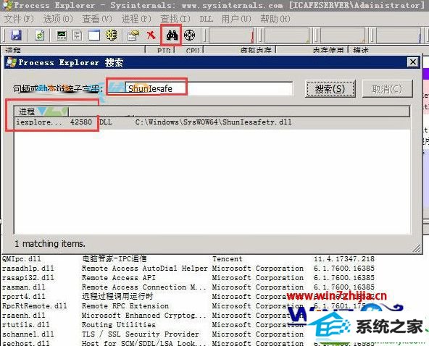This screenshot has height=346, width=429.
Task: Select the iexplore 42580 search result row
Action: 212,122
